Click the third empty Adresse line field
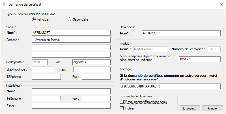Image resolution: width=226 pixels, height=114 pixels. (x=71, y=55)
